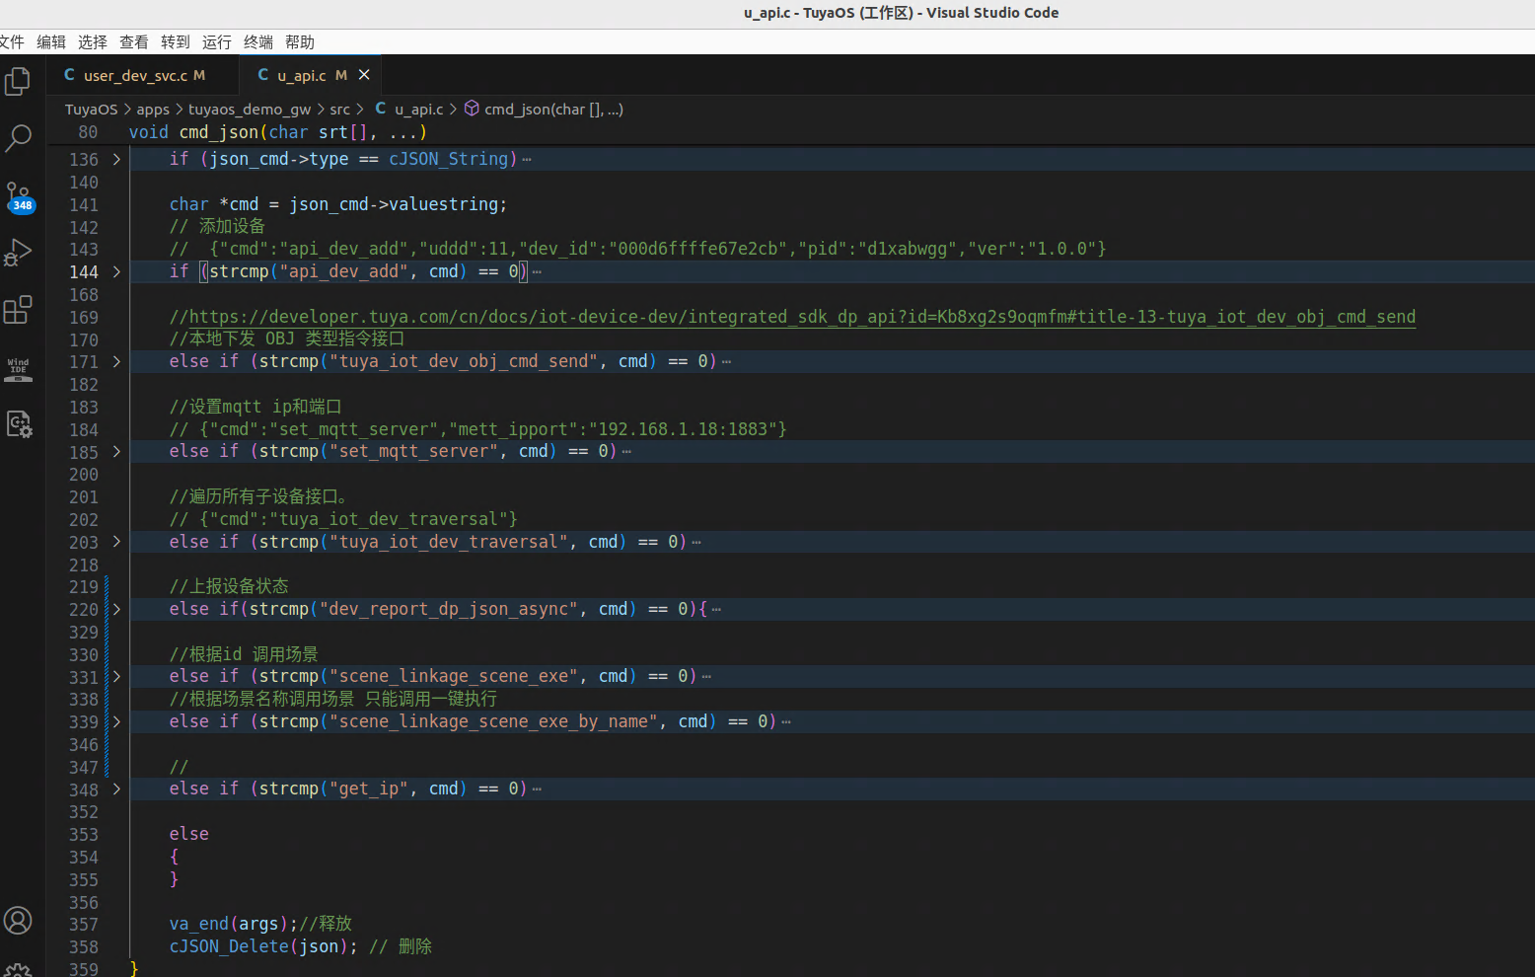The image size is (1535, 977).
Task: Click "tuya_iot_dev_traversal" in line 203
Action: 449,542
